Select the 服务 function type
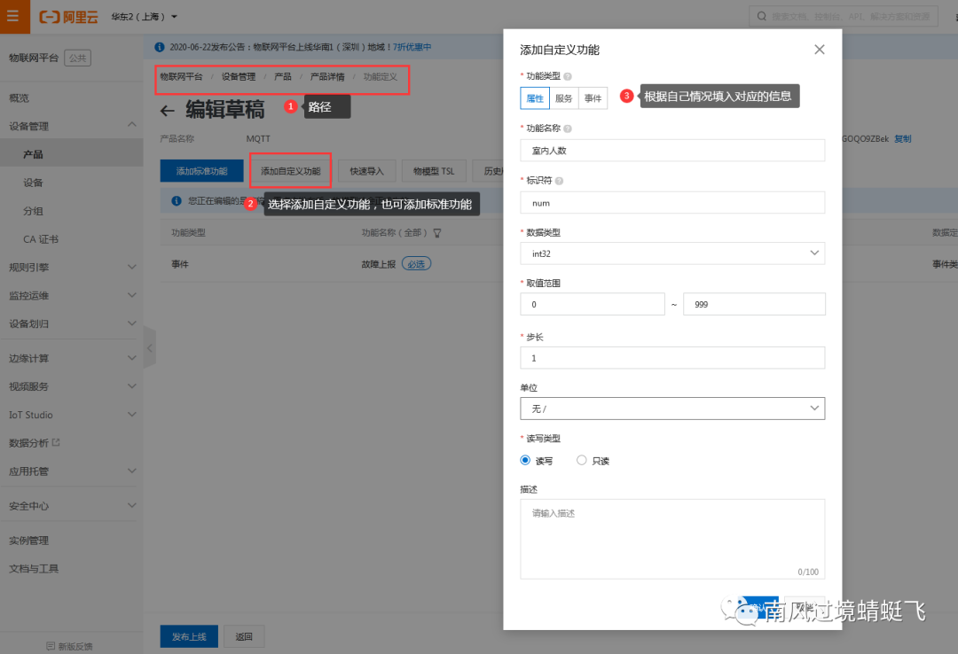 (x=563, y=98)
